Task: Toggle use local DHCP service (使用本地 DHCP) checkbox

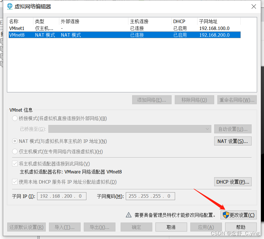Action: point(15,182)
